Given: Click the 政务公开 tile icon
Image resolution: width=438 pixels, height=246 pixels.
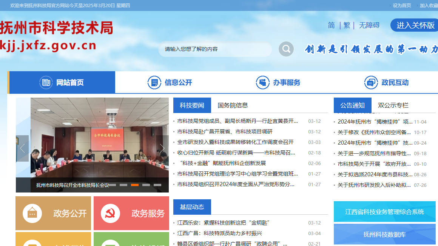Looking at the screenshot, I should [x=32, y=213].
